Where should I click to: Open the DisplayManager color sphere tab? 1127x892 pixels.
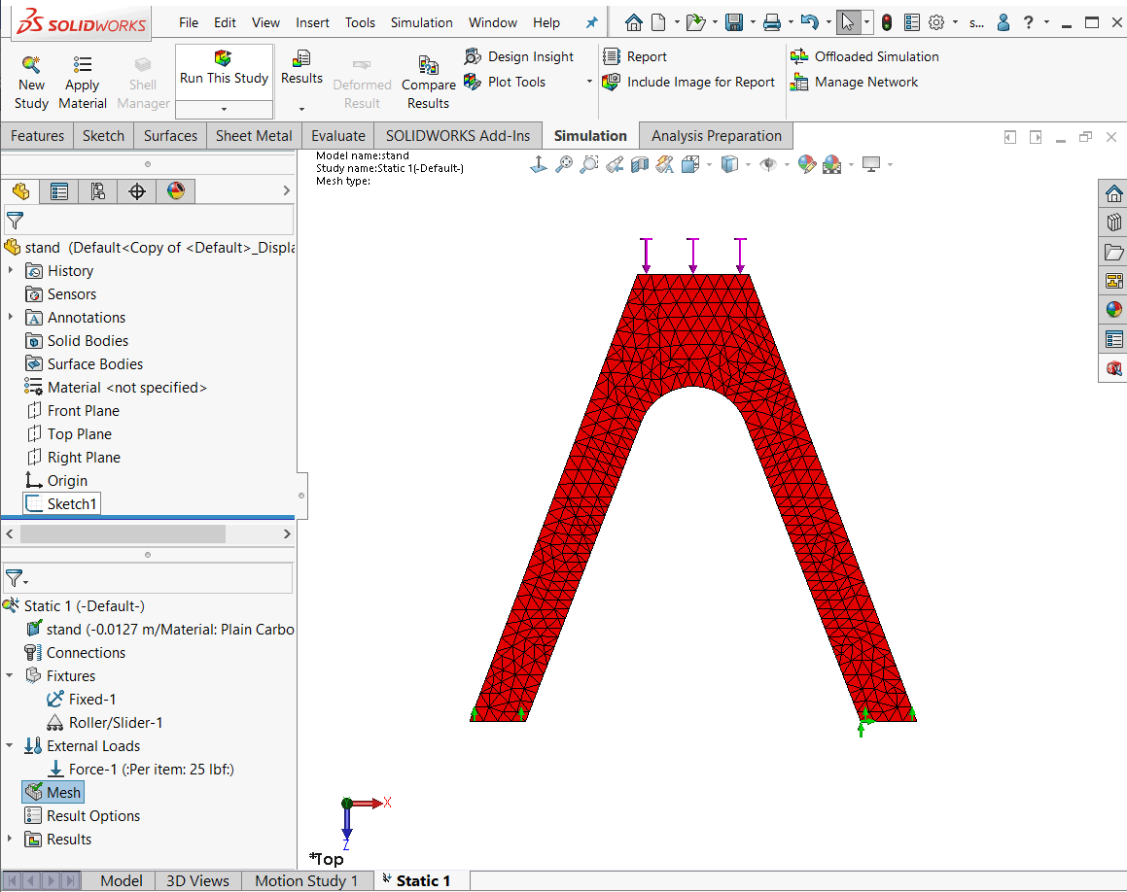pyautogui.click(x=175, y=191)
